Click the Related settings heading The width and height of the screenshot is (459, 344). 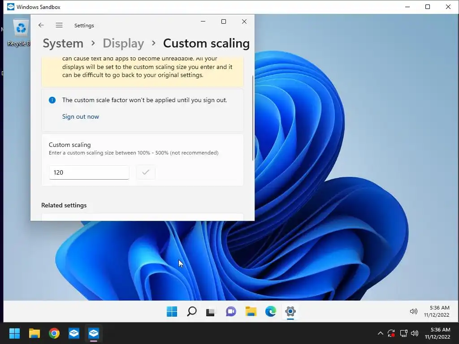pos(64,205)
